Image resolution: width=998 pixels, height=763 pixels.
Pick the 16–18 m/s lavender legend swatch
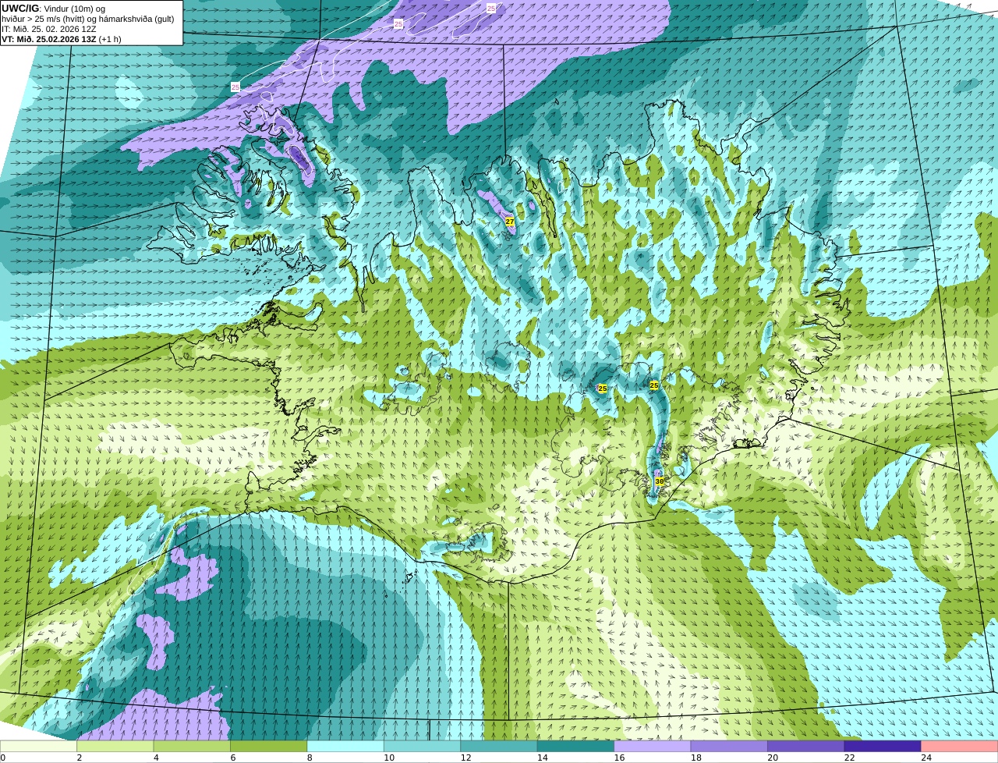click(653, 746)
